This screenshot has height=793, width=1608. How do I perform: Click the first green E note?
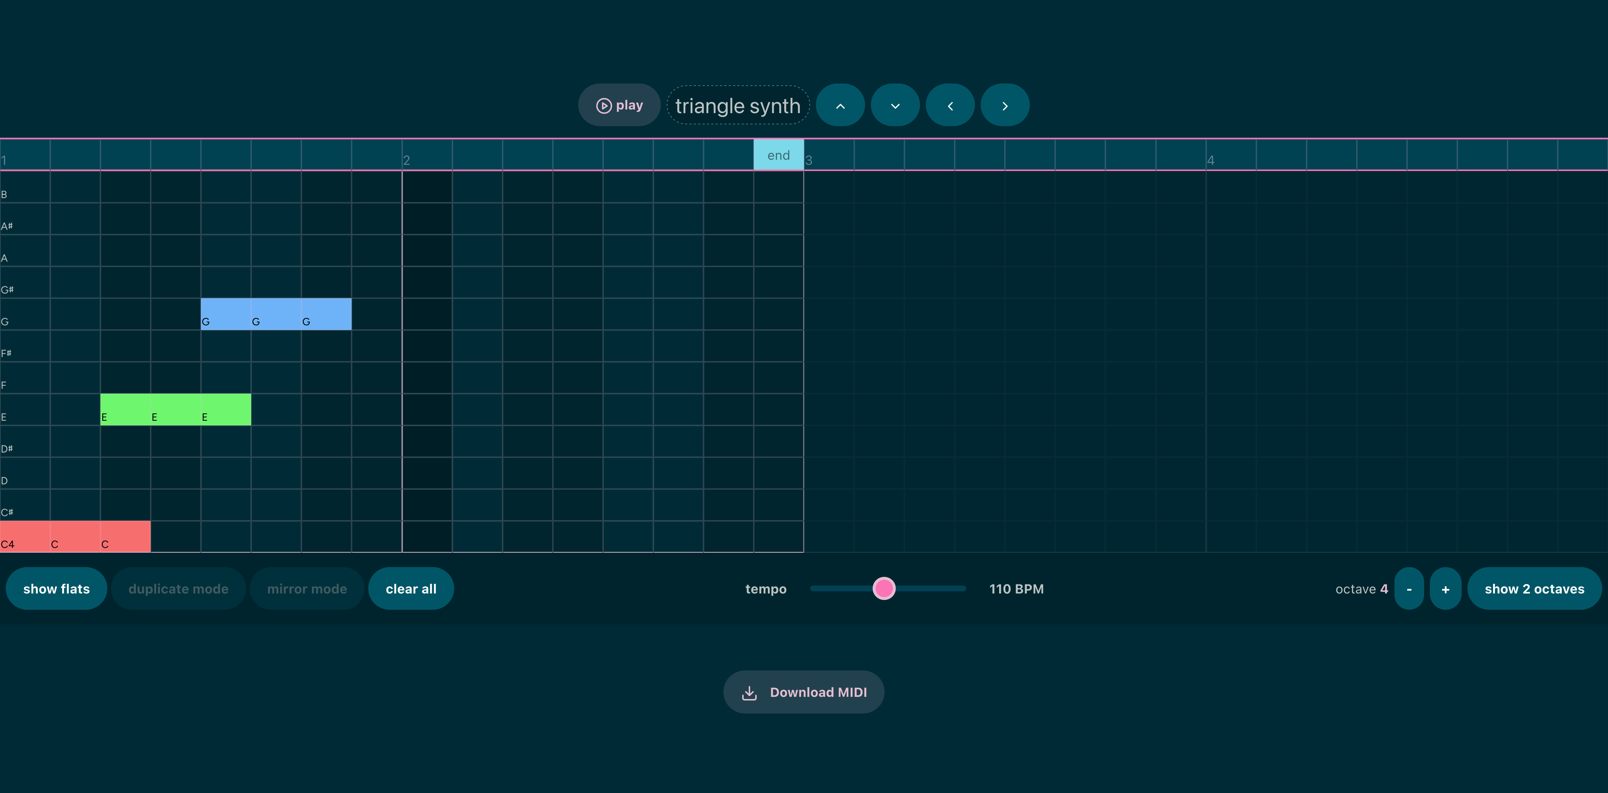pos(125,410)
